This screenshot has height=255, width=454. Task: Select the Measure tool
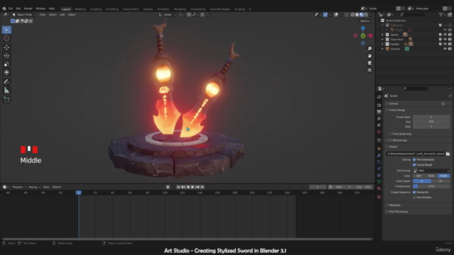(6, 91)
